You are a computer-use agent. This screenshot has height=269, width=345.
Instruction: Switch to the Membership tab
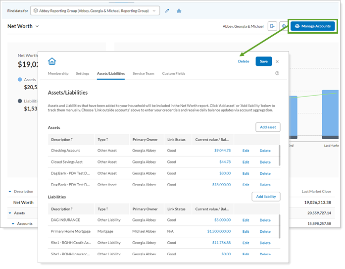pyautogui.click(x=58, y=73)
